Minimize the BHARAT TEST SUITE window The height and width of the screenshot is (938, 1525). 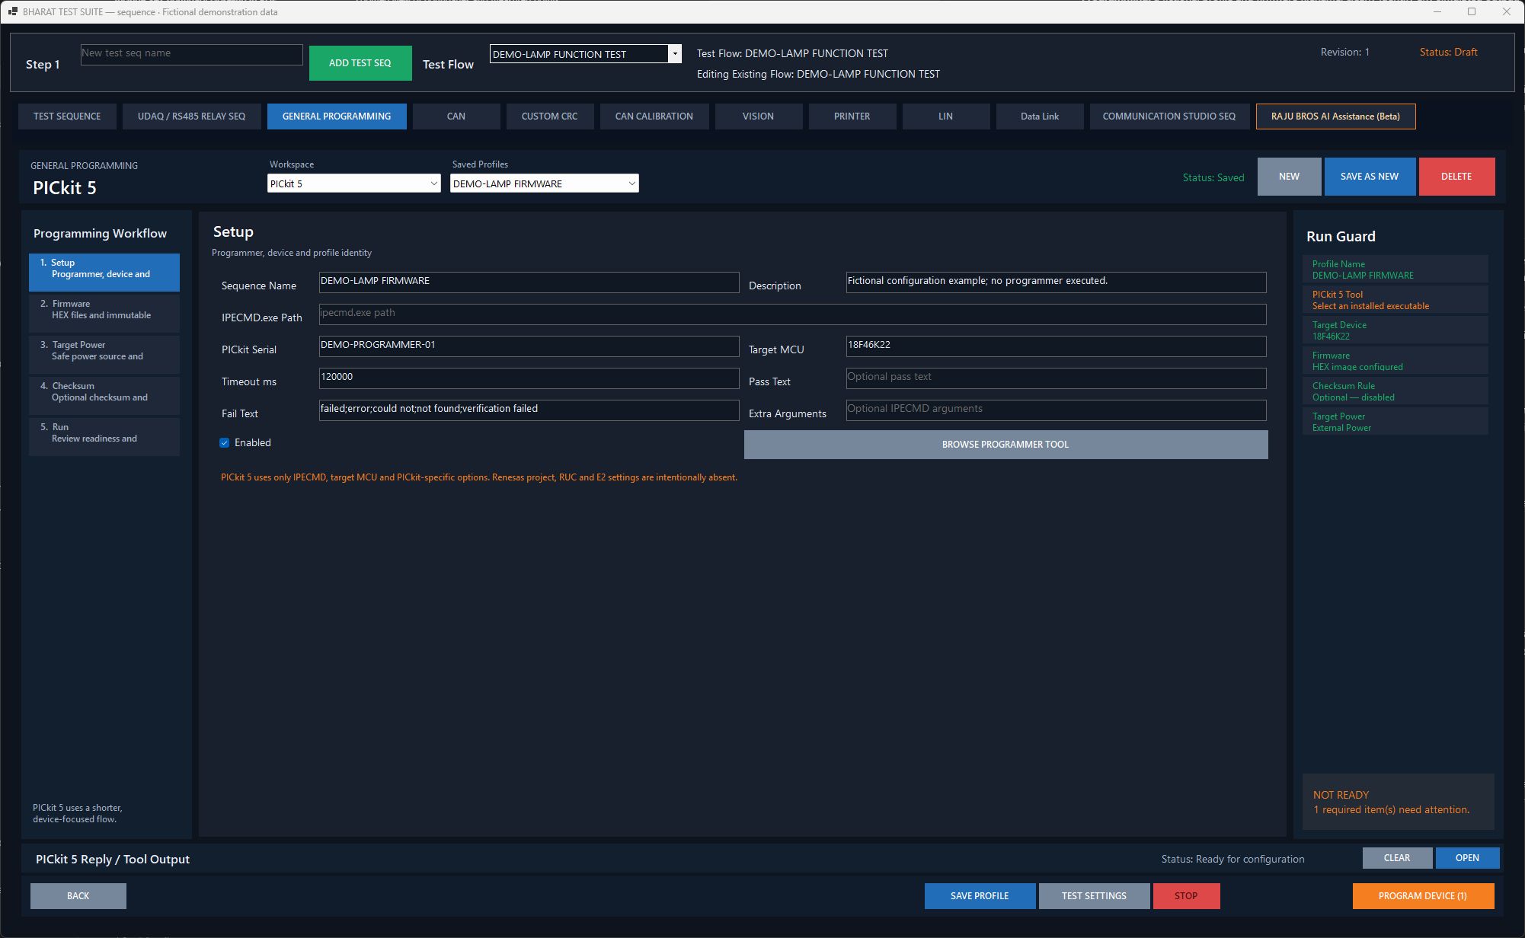[x=1437, y=11]
